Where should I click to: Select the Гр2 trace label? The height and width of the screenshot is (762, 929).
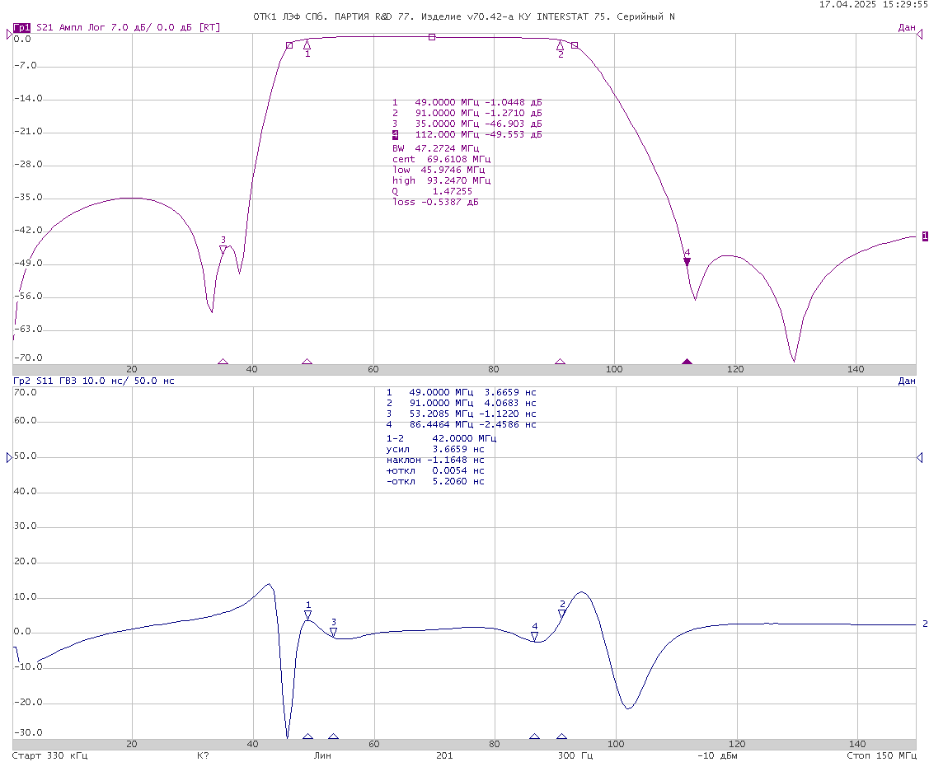coord(21,381)
